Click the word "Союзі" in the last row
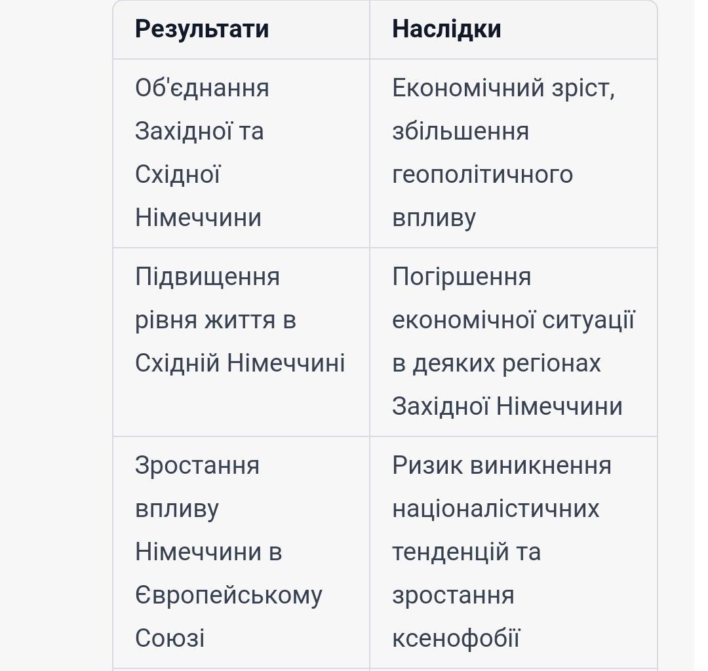This screenshot has height=671, width=708. tap(170, 638)
